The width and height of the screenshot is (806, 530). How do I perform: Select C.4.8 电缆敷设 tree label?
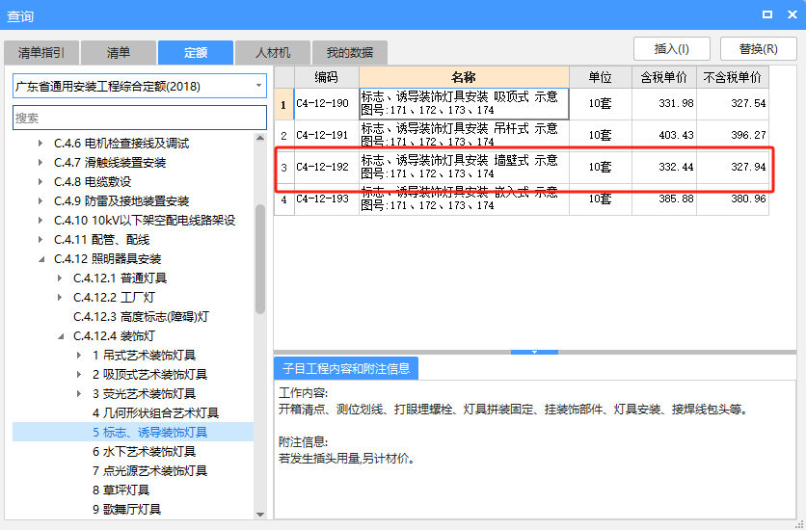93,182
